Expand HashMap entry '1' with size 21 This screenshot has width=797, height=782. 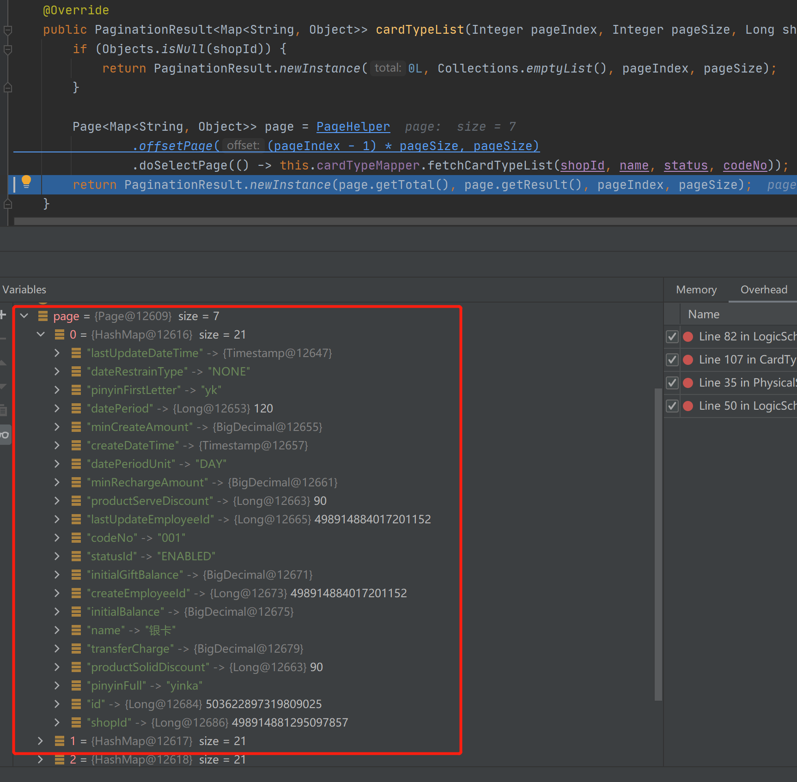pos(40,741)
